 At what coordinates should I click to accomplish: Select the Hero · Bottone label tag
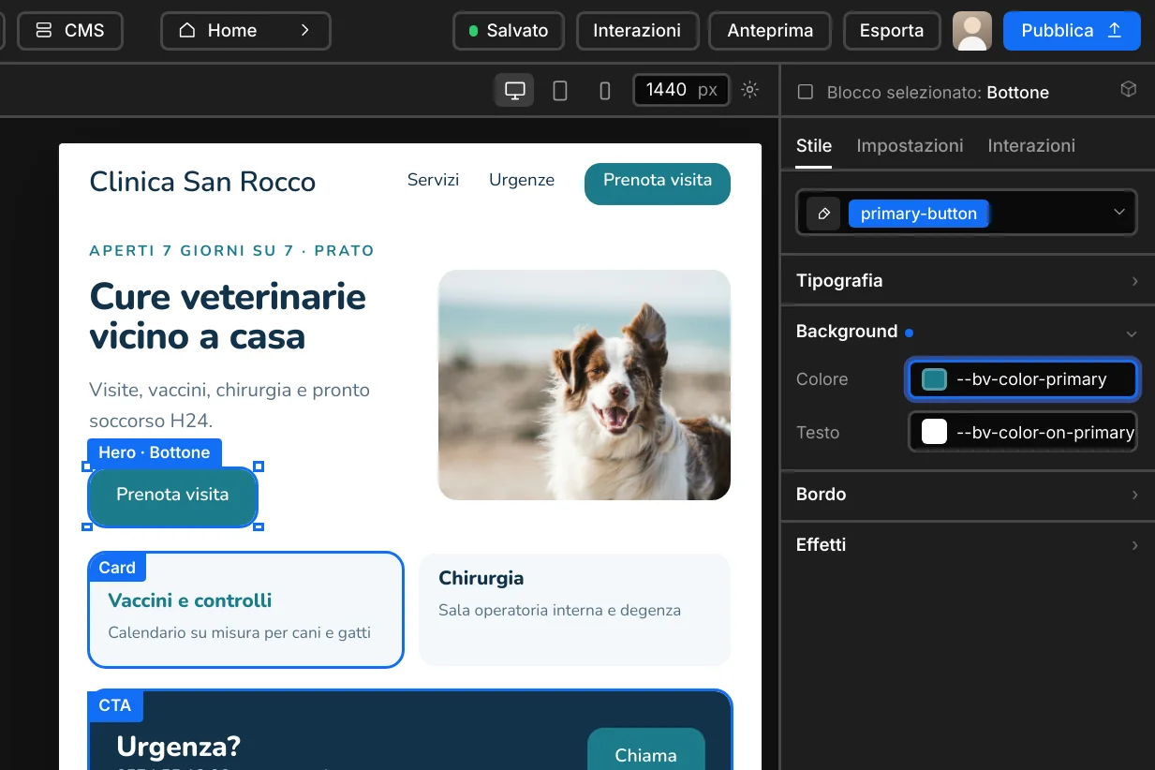click(155, 452)
